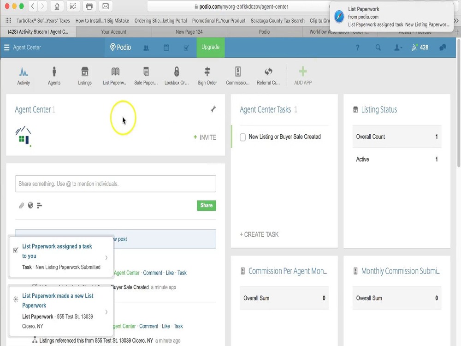
Task: Add a new browser tab with the plus
Action: point(457,32)
